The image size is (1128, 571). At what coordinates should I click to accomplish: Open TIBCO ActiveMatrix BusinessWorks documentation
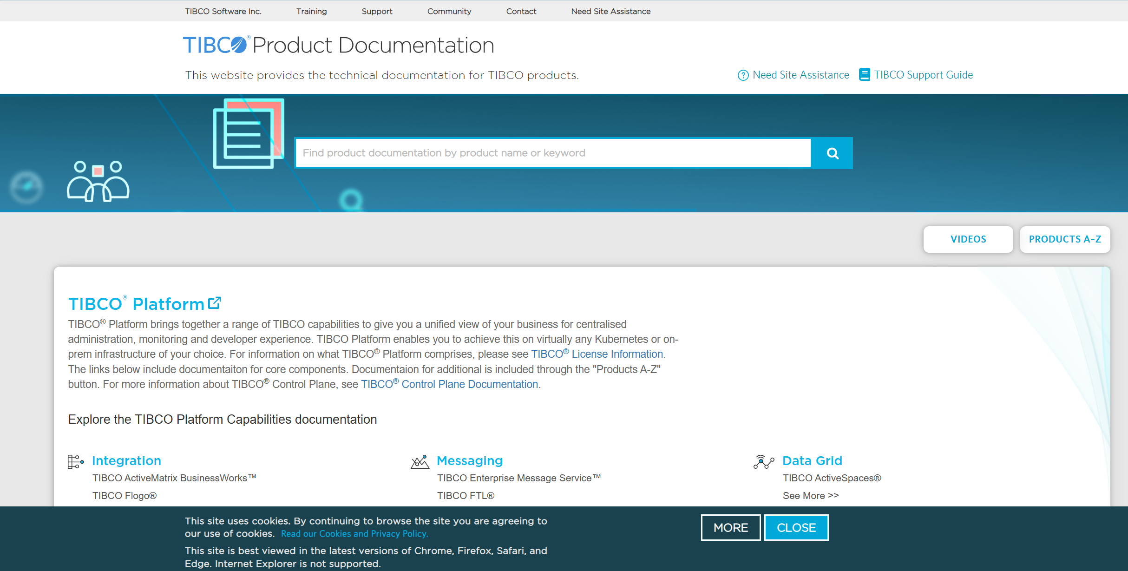[x=174, y=478]
